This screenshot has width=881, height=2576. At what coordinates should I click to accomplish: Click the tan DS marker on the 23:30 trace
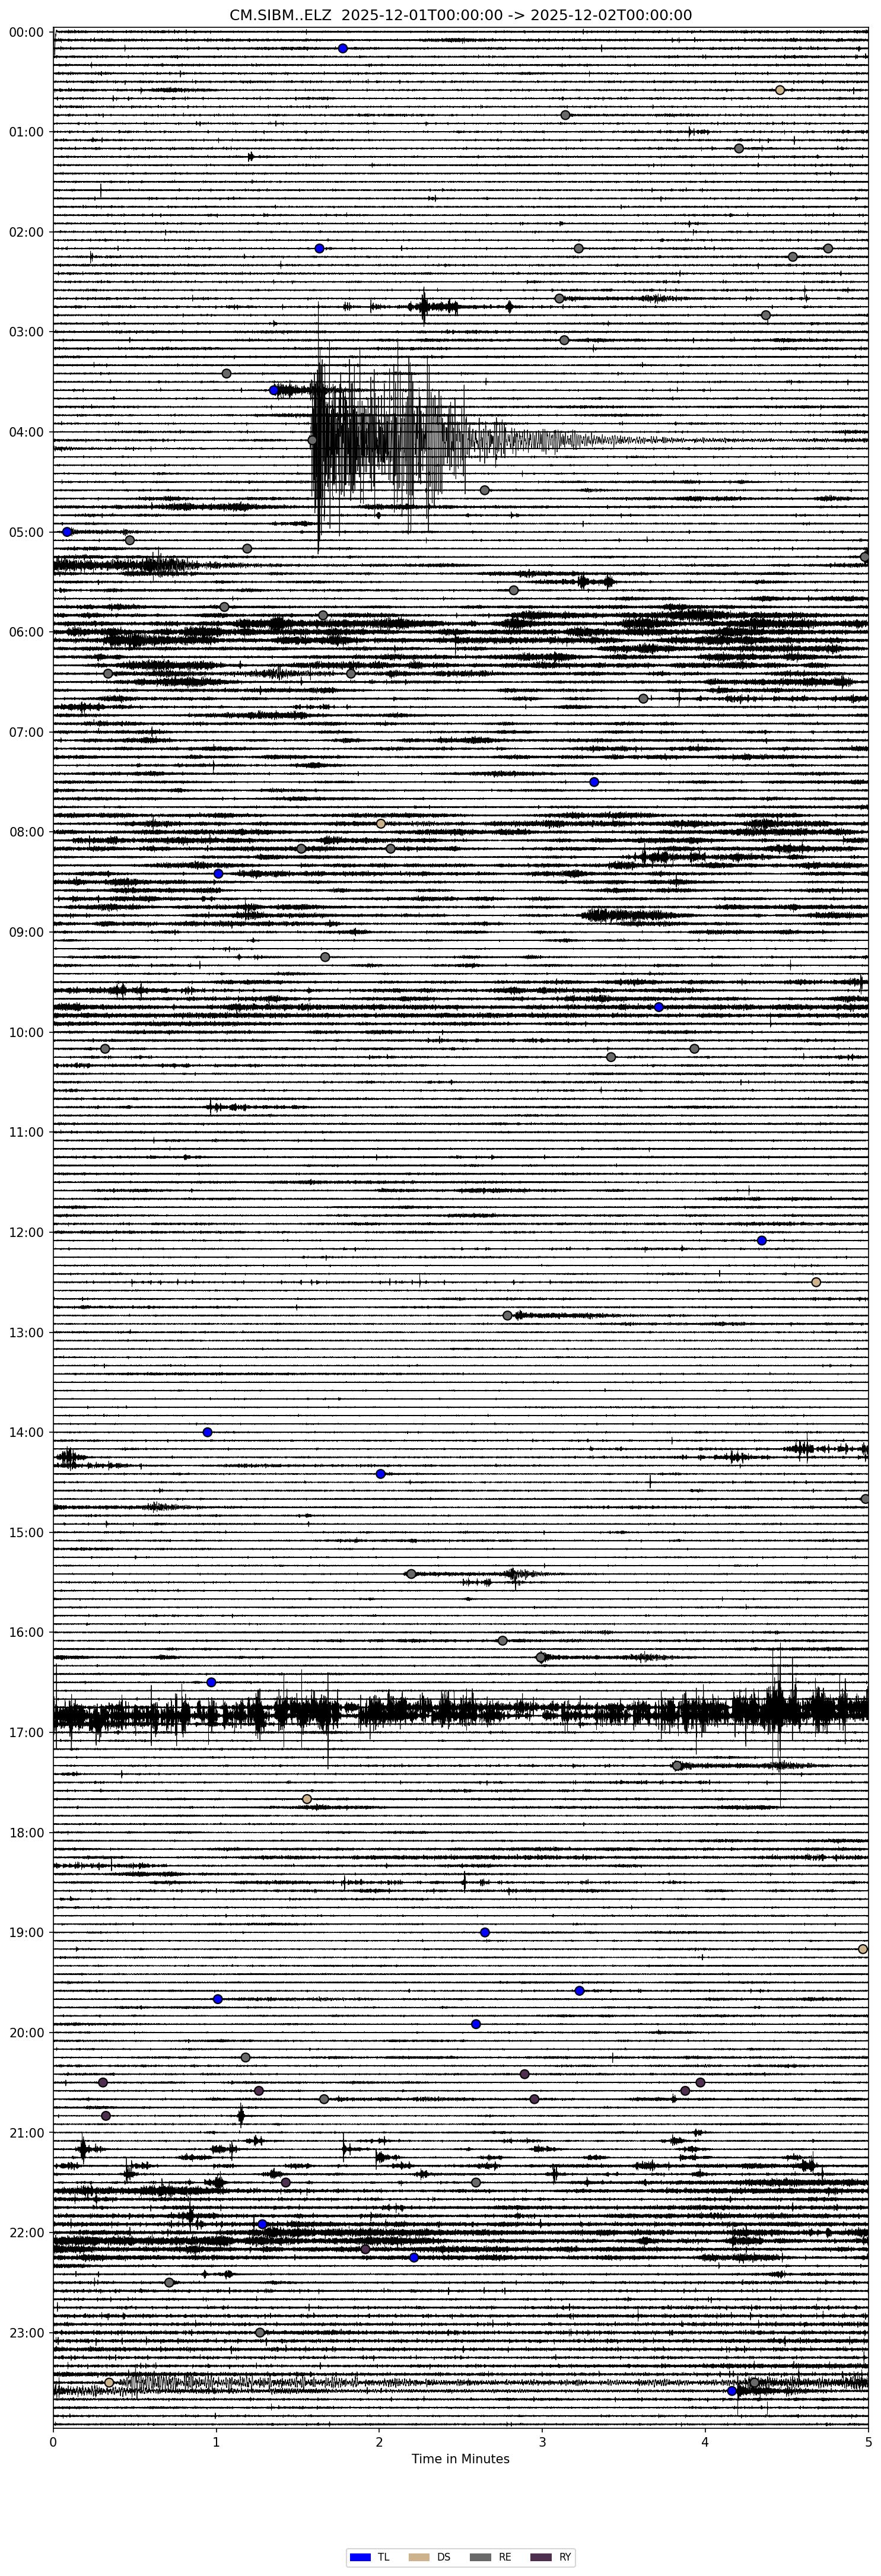tap(109, 2382)
